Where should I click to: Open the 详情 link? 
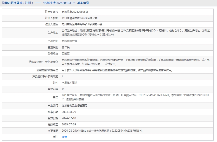pos(64,137)
